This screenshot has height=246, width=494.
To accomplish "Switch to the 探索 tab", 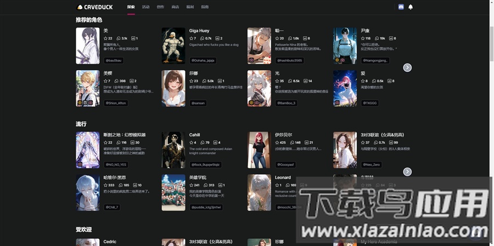I will (131, 7).
